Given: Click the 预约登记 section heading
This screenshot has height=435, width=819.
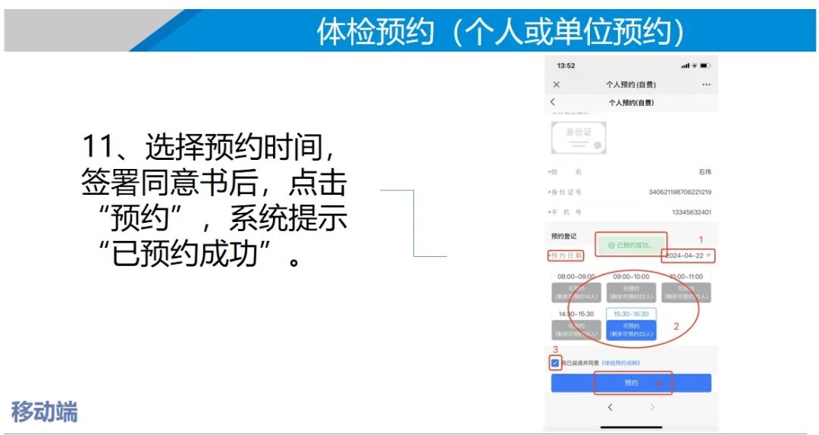Looking at the screenshot, I should pos(563,236).
